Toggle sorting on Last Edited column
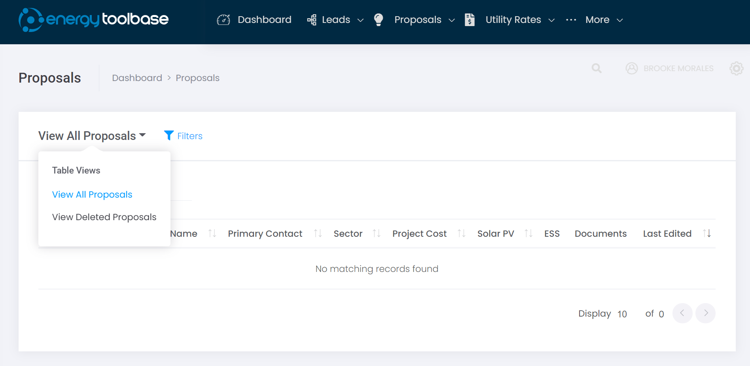750x366 pixels. [x=706, y=233]
